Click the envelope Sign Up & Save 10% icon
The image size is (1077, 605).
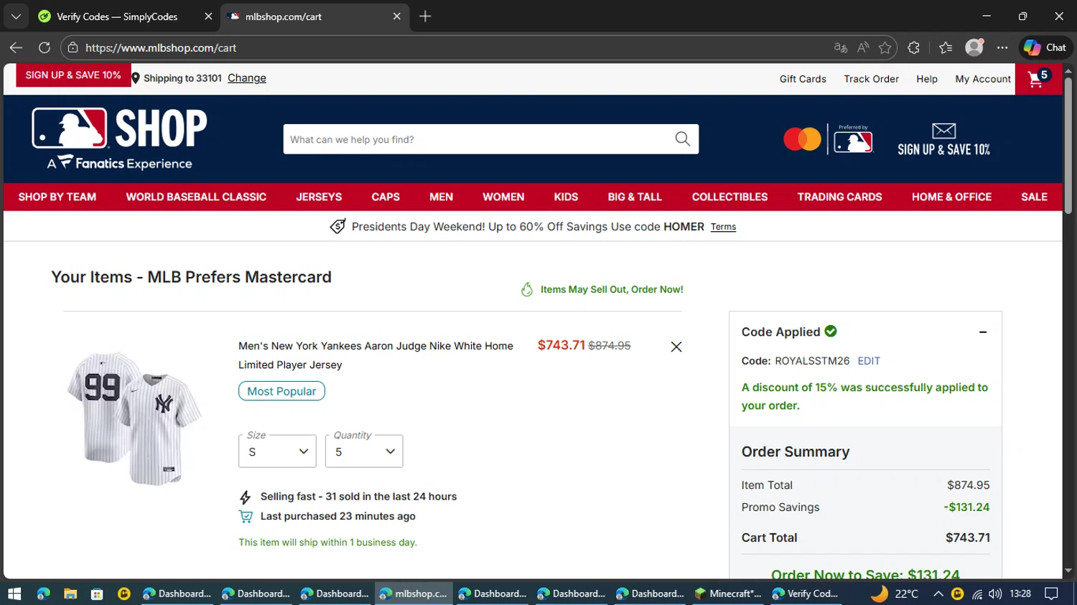click(x=943, y=139)
